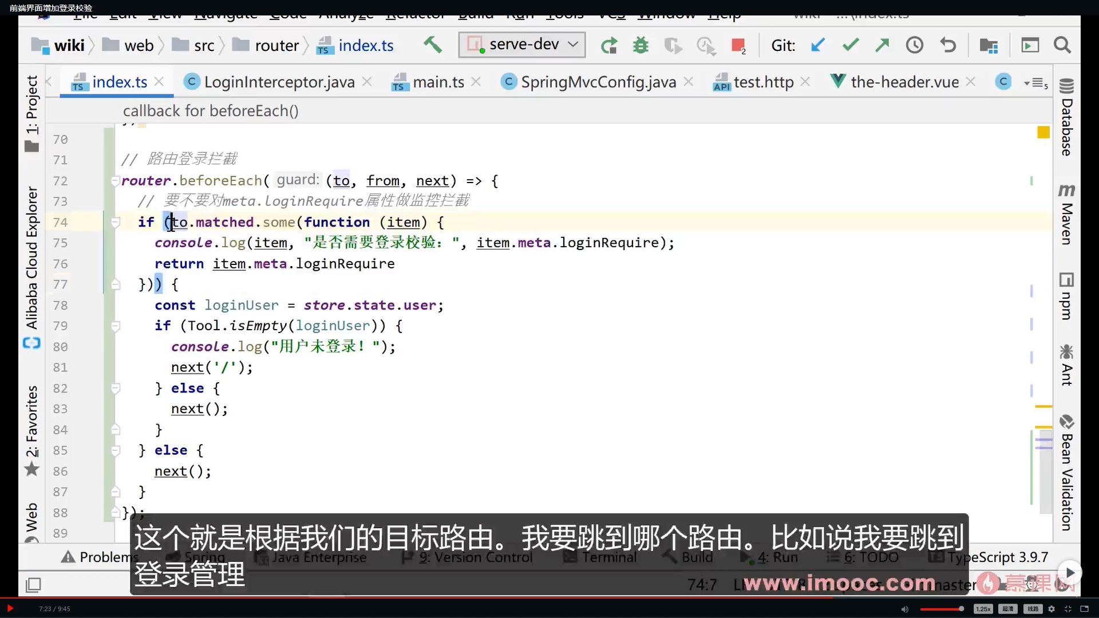Stop the running process with the red square

(x=738, y=45)
